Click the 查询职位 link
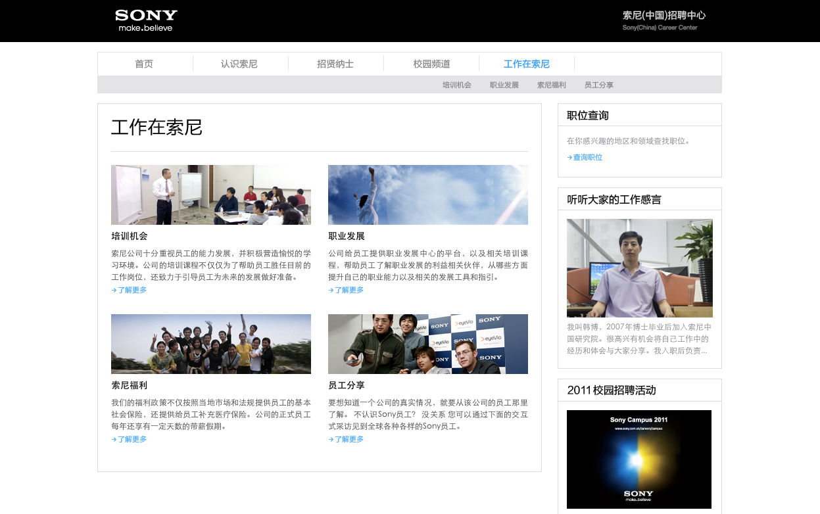This screenshot has height=514, width=820. coord(587,157)
